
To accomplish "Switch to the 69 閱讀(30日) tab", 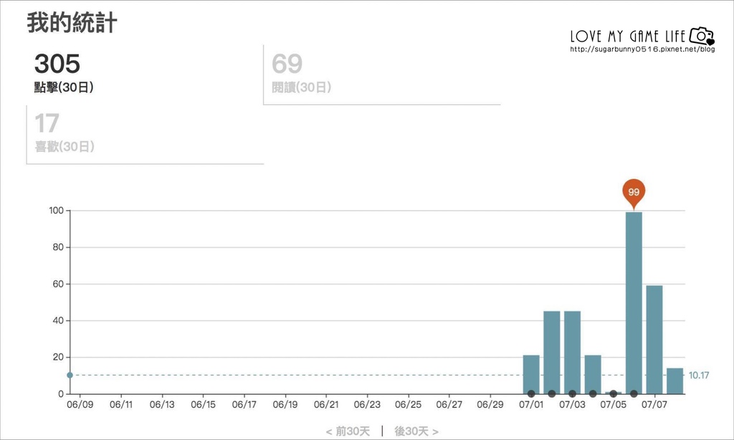I will pyautogui.click(x=382, y=74).
